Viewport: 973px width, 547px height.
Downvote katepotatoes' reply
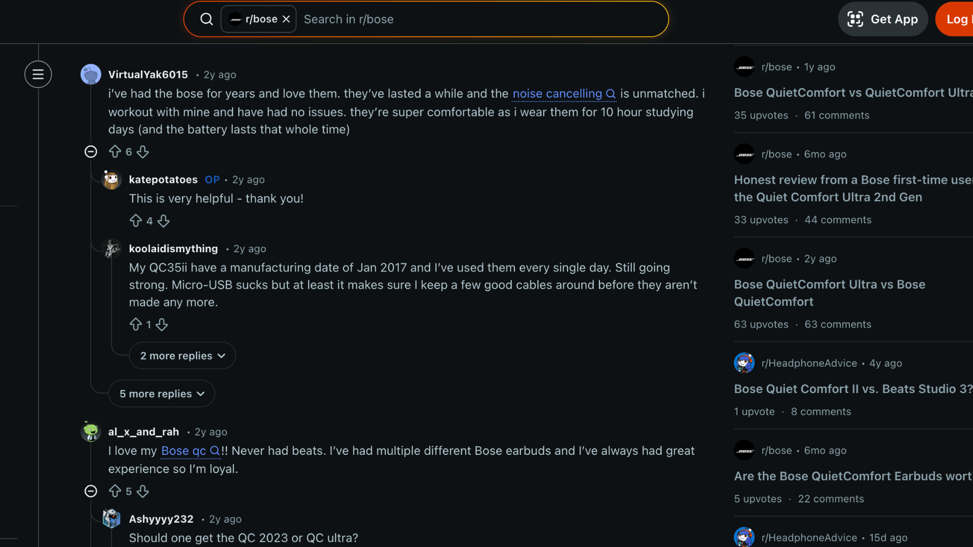(x=163, y=221)
